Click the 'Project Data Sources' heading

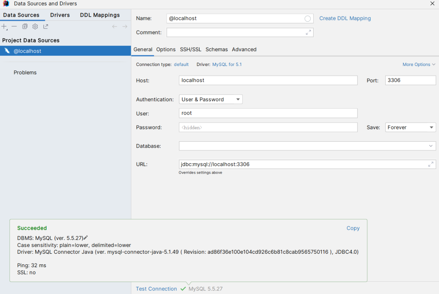pos(31,40)
